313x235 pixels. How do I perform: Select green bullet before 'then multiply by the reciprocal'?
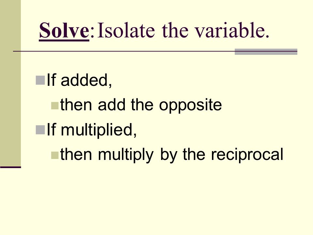(55, 155)
